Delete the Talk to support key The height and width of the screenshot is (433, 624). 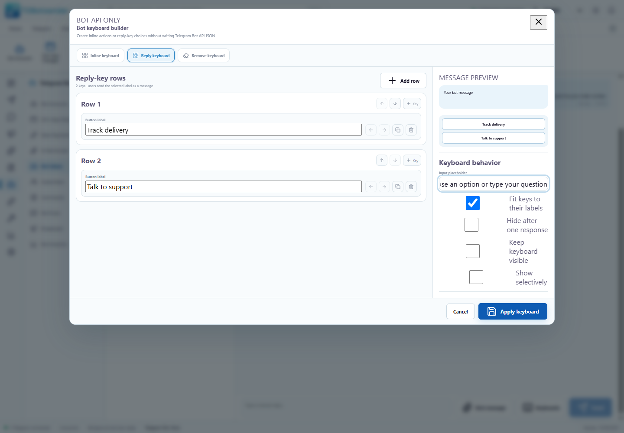(x=411, y=187)
